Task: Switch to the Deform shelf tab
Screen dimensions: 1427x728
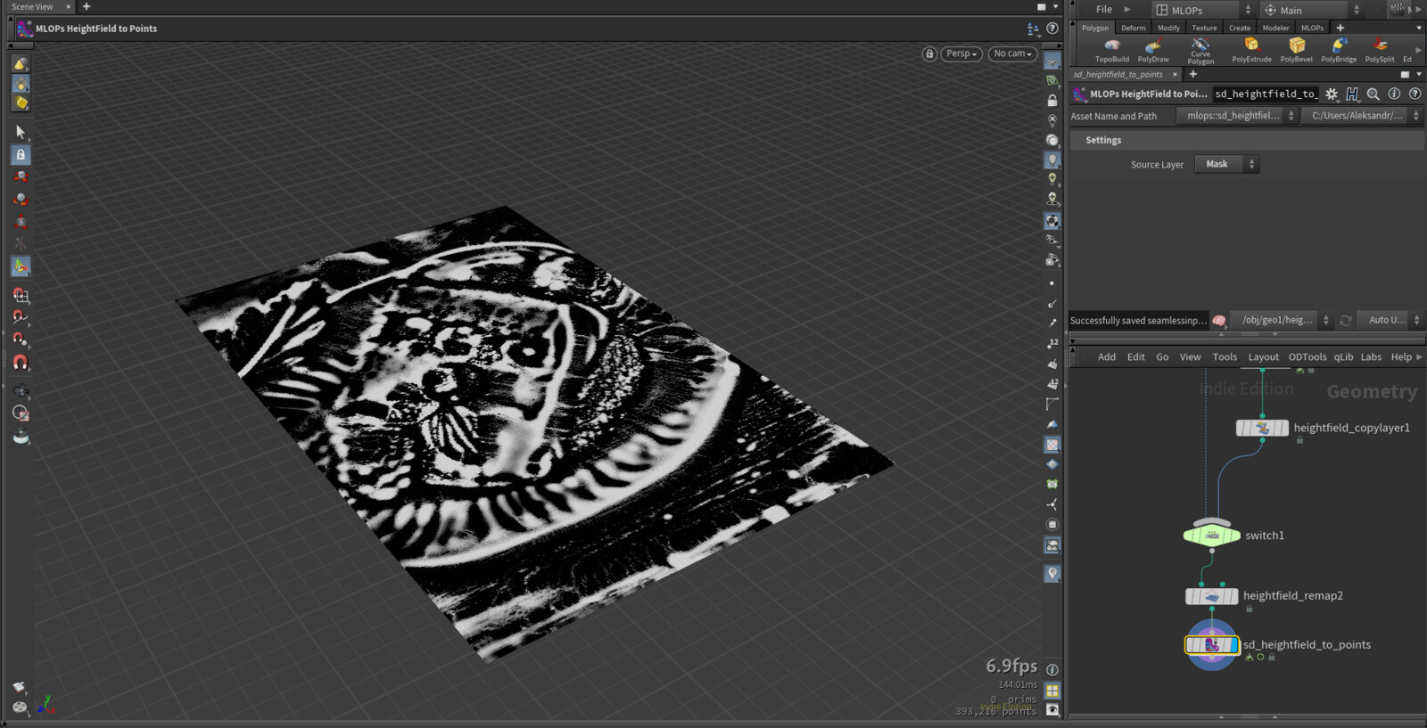Action: (1133, 28)
